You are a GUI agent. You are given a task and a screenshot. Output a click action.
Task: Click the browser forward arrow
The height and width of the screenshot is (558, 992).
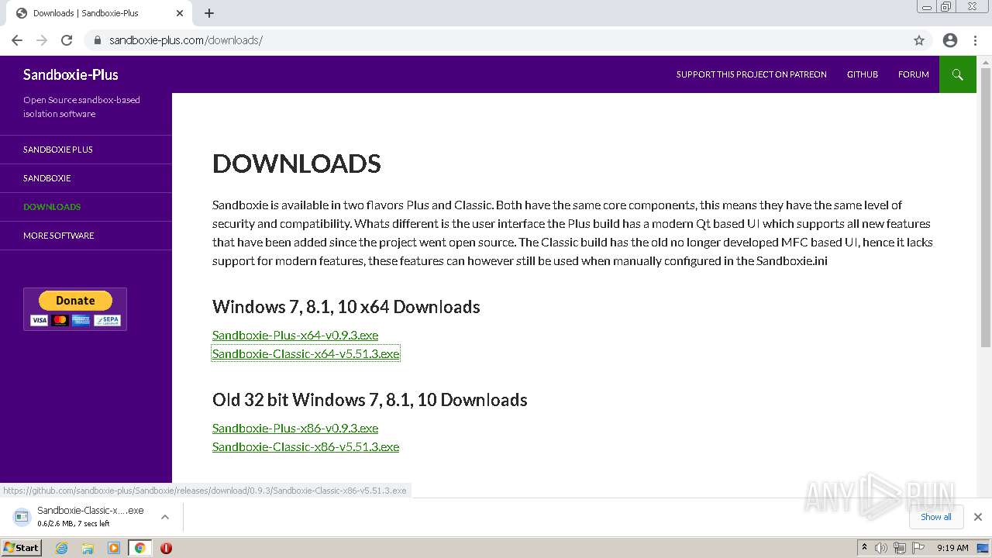42,40
